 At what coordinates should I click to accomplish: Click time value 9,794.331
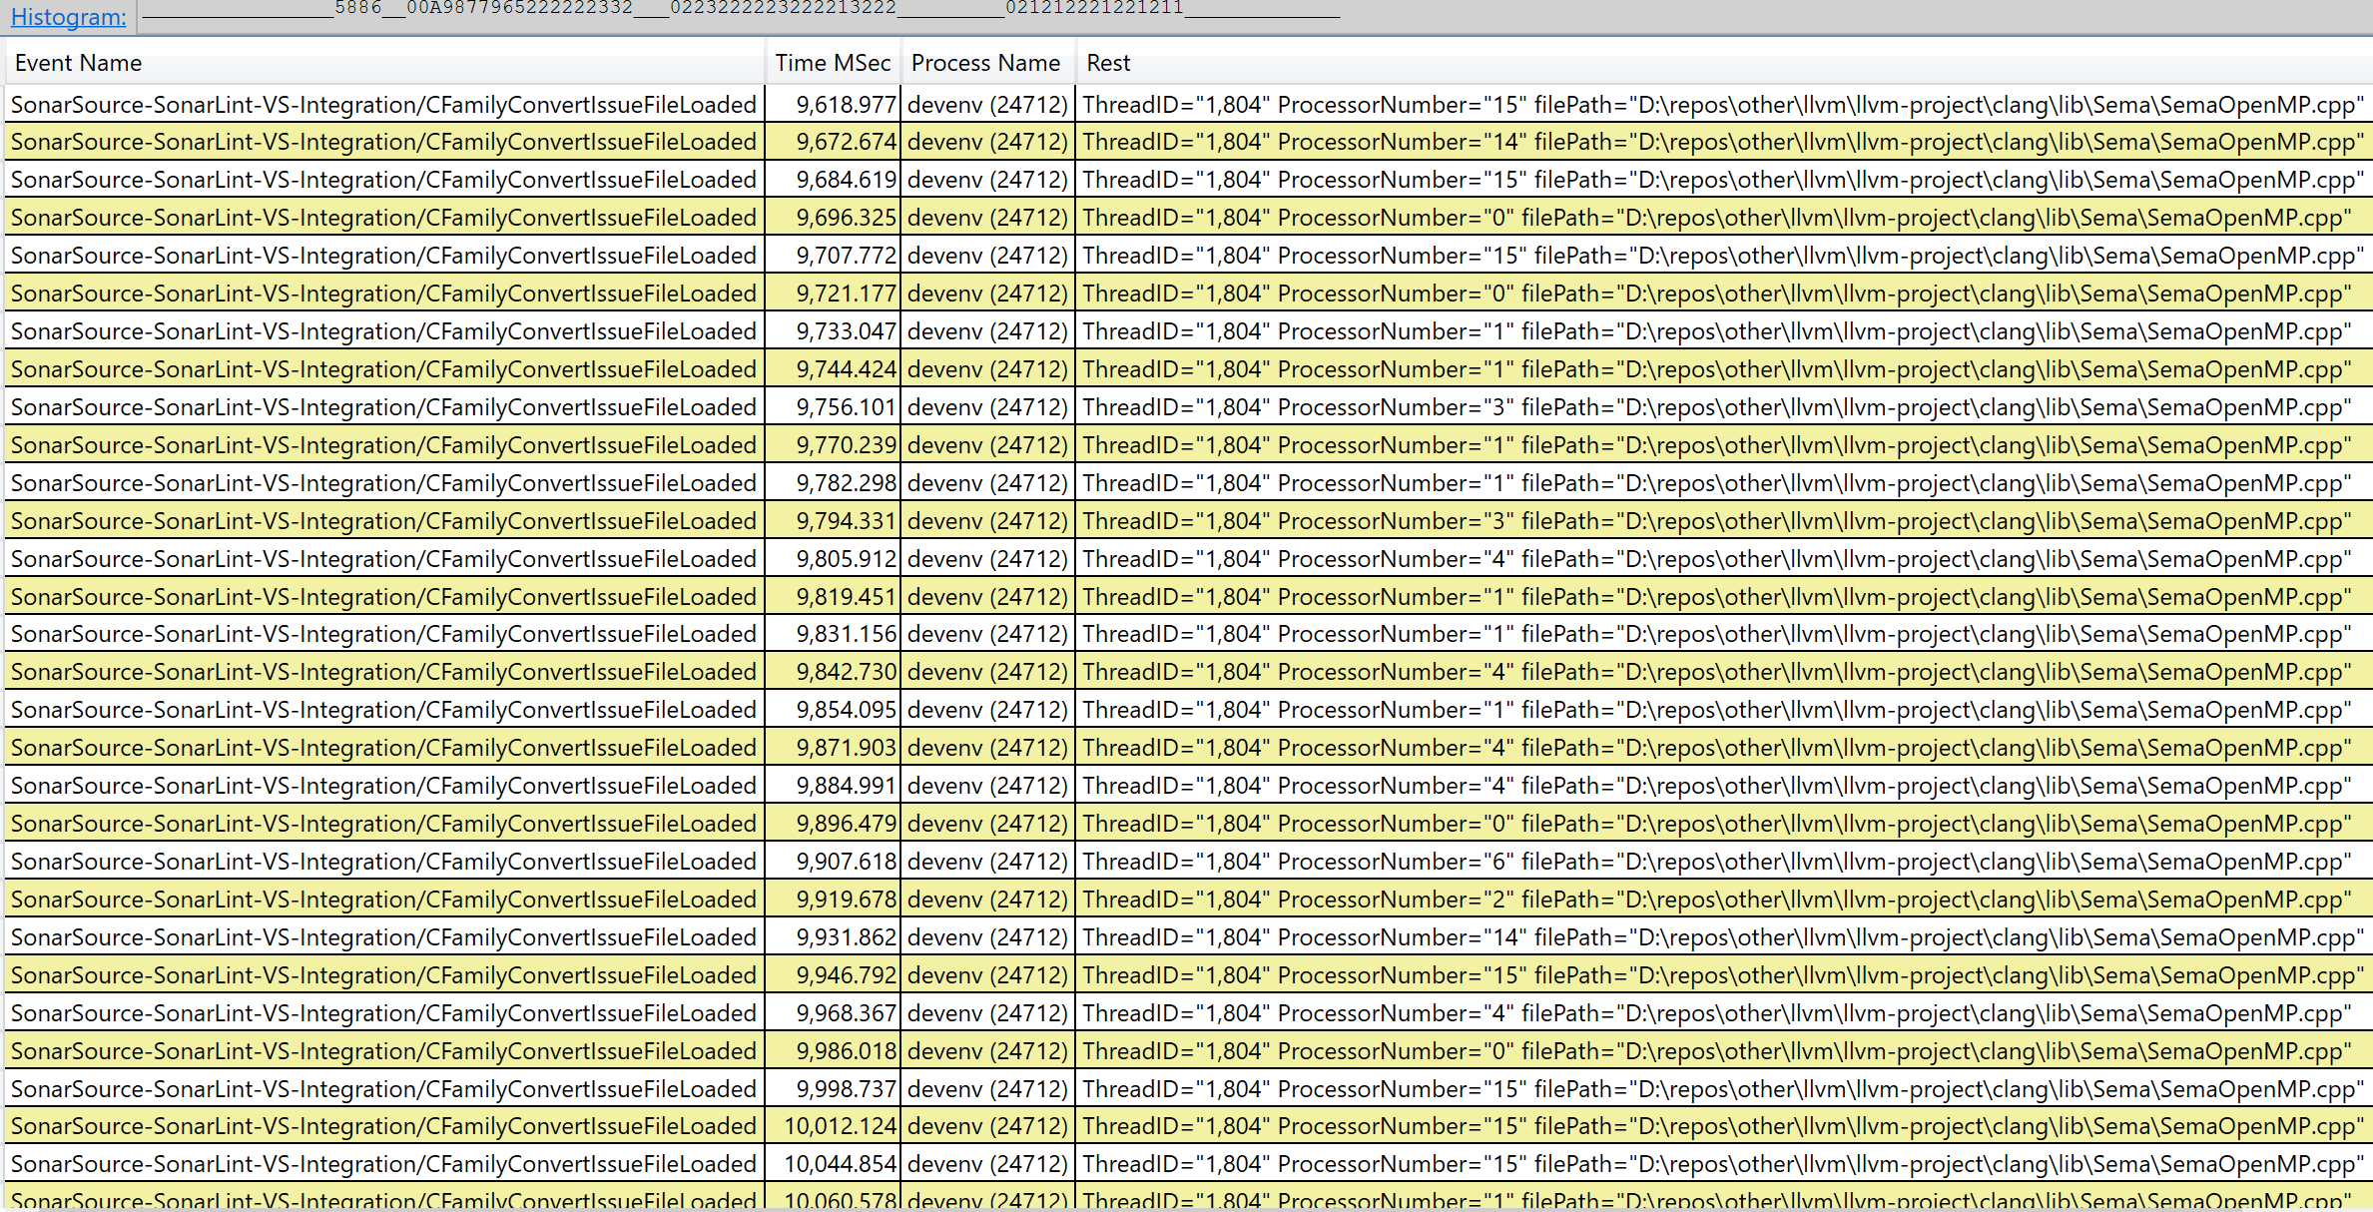point(845,521)
